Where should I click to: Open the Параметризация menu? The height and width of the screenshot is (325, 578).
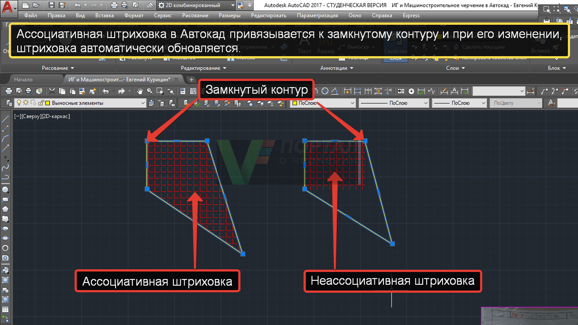[317, 15]
